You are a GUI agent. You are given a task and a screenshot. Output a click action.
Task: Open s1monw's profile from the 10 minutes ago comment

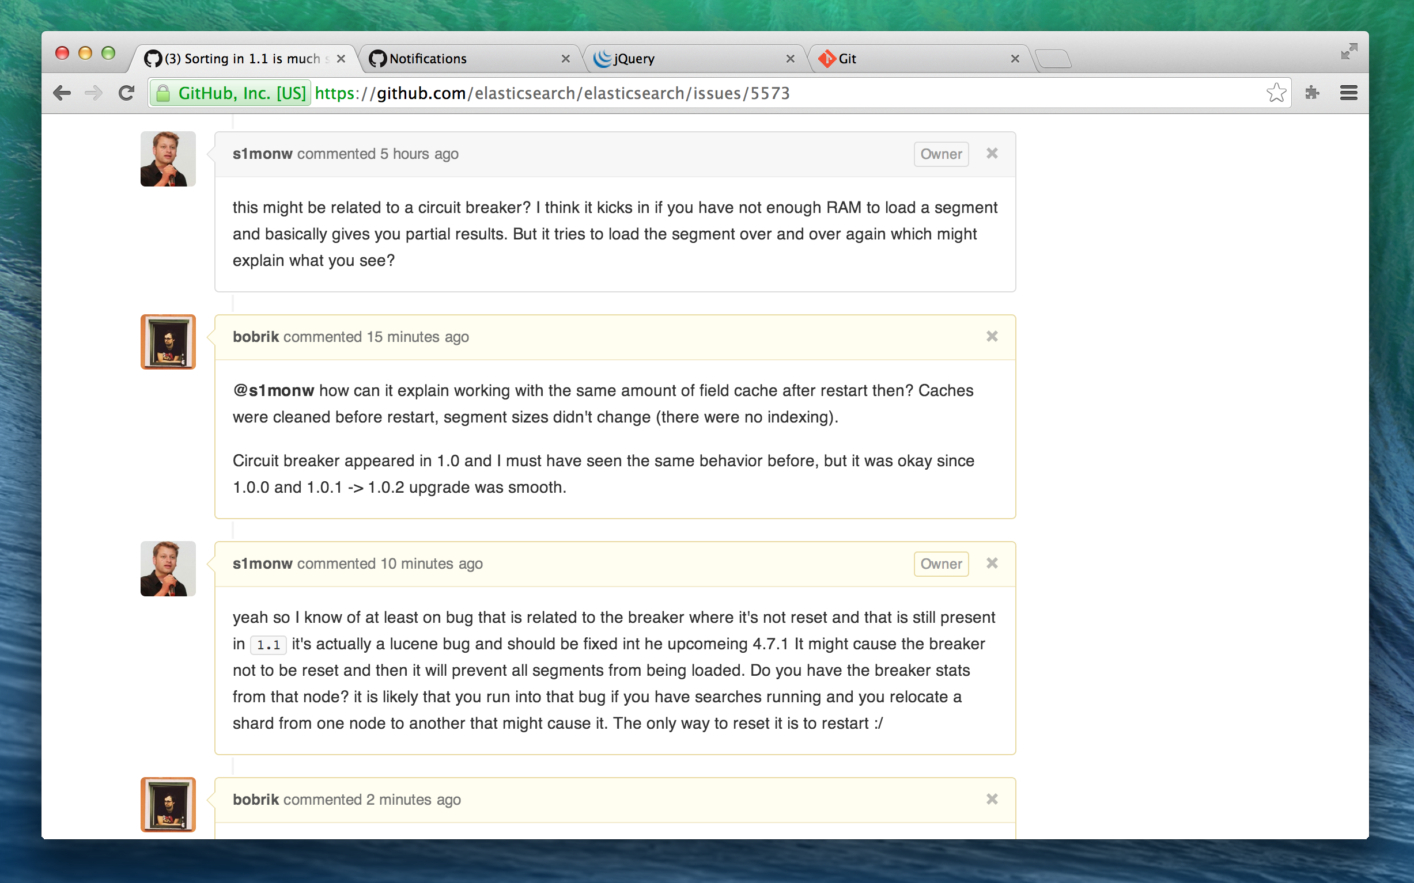tap(262, 564)
